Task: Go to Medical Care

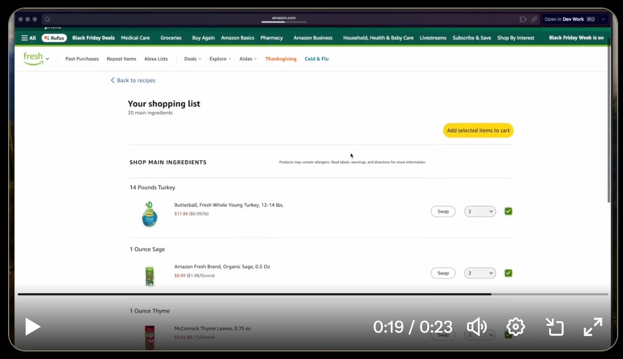Action: (135, 38)
